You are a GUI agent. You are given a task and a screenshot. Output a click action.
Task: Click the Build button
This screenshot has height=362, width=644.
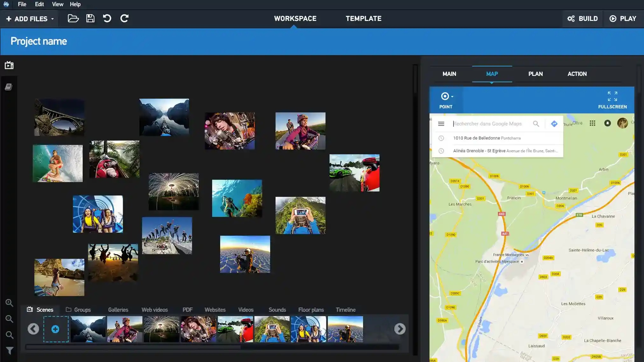pyautogui.click(x=583, y=18)
